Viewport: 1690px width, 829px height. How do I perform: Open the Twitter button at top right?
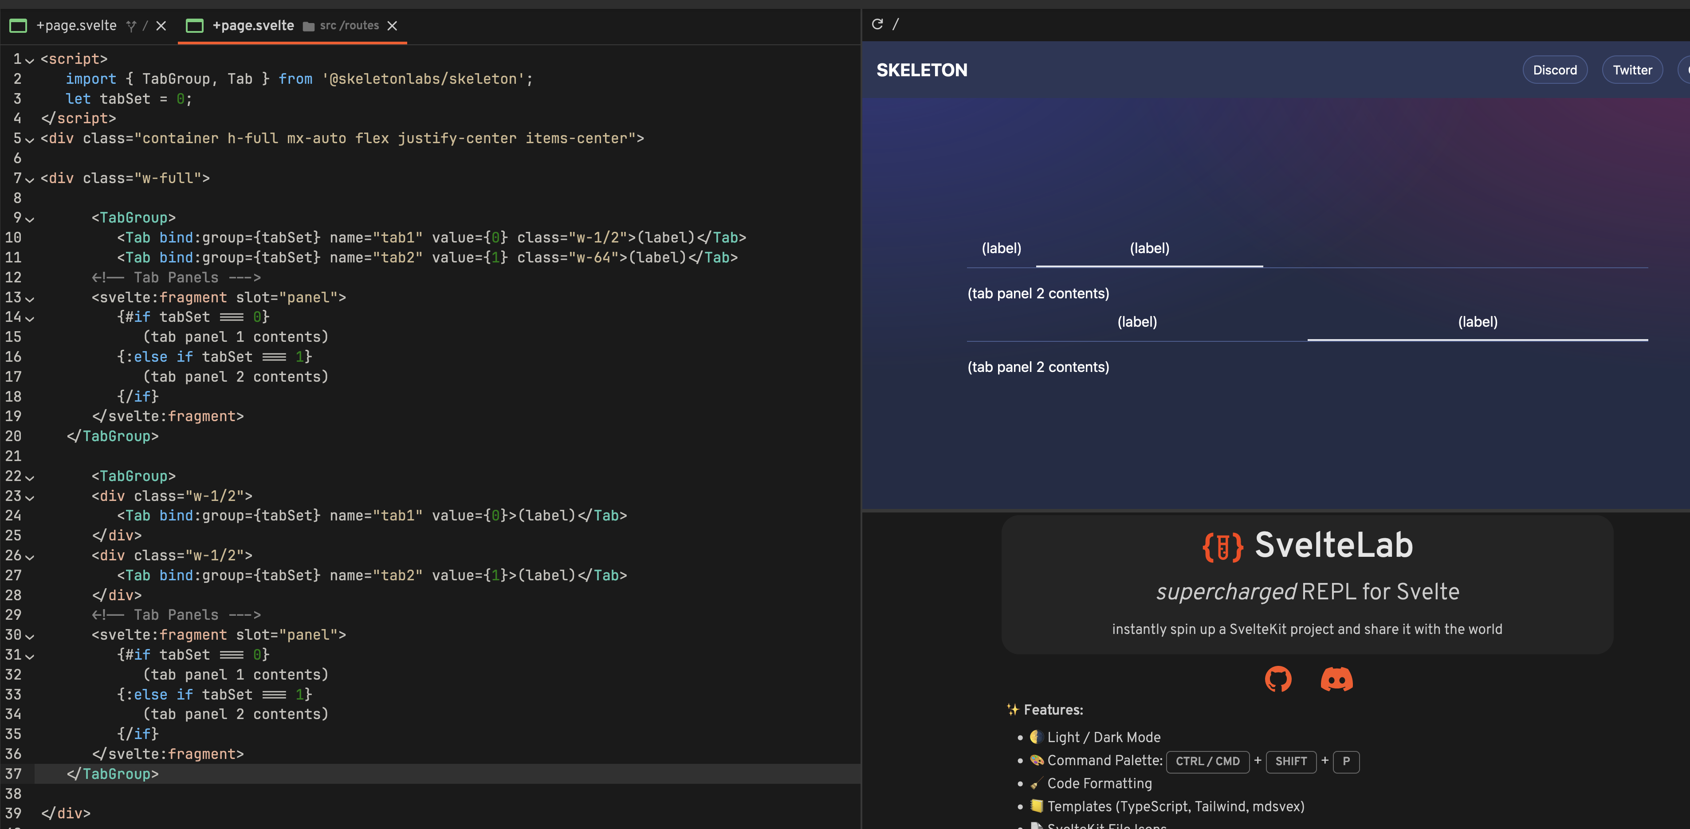(1631, 70)
